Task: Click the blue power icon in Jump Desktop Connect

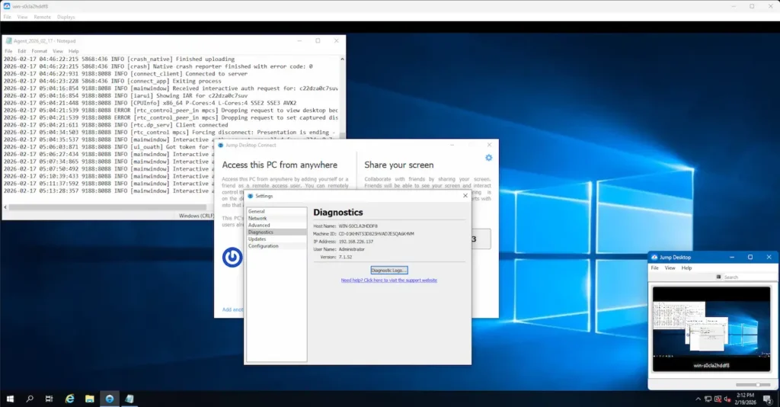Action: tap(232, 258)
